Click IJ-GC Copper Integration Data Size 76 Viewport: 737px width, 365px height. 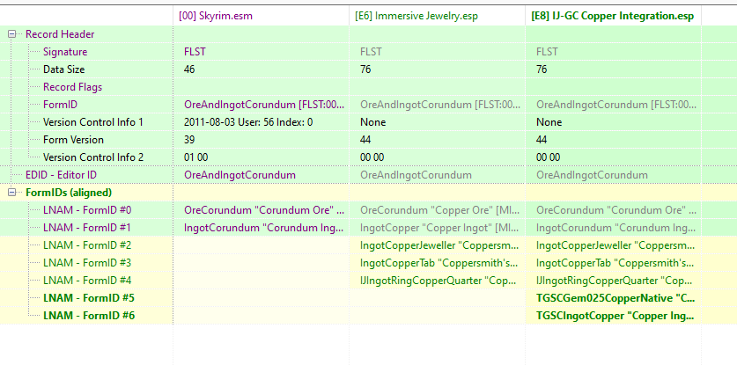click(542, 69)
